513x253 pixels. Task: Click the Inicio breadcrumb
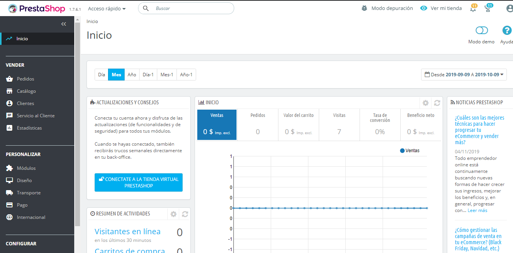(92, 21)
